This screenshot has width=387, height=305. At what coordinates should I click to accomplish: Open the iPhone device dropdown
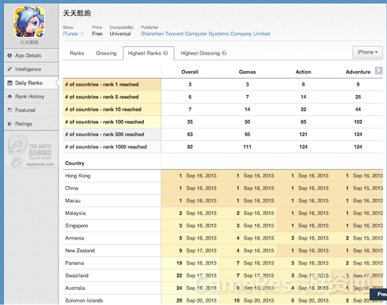[367, 52]
